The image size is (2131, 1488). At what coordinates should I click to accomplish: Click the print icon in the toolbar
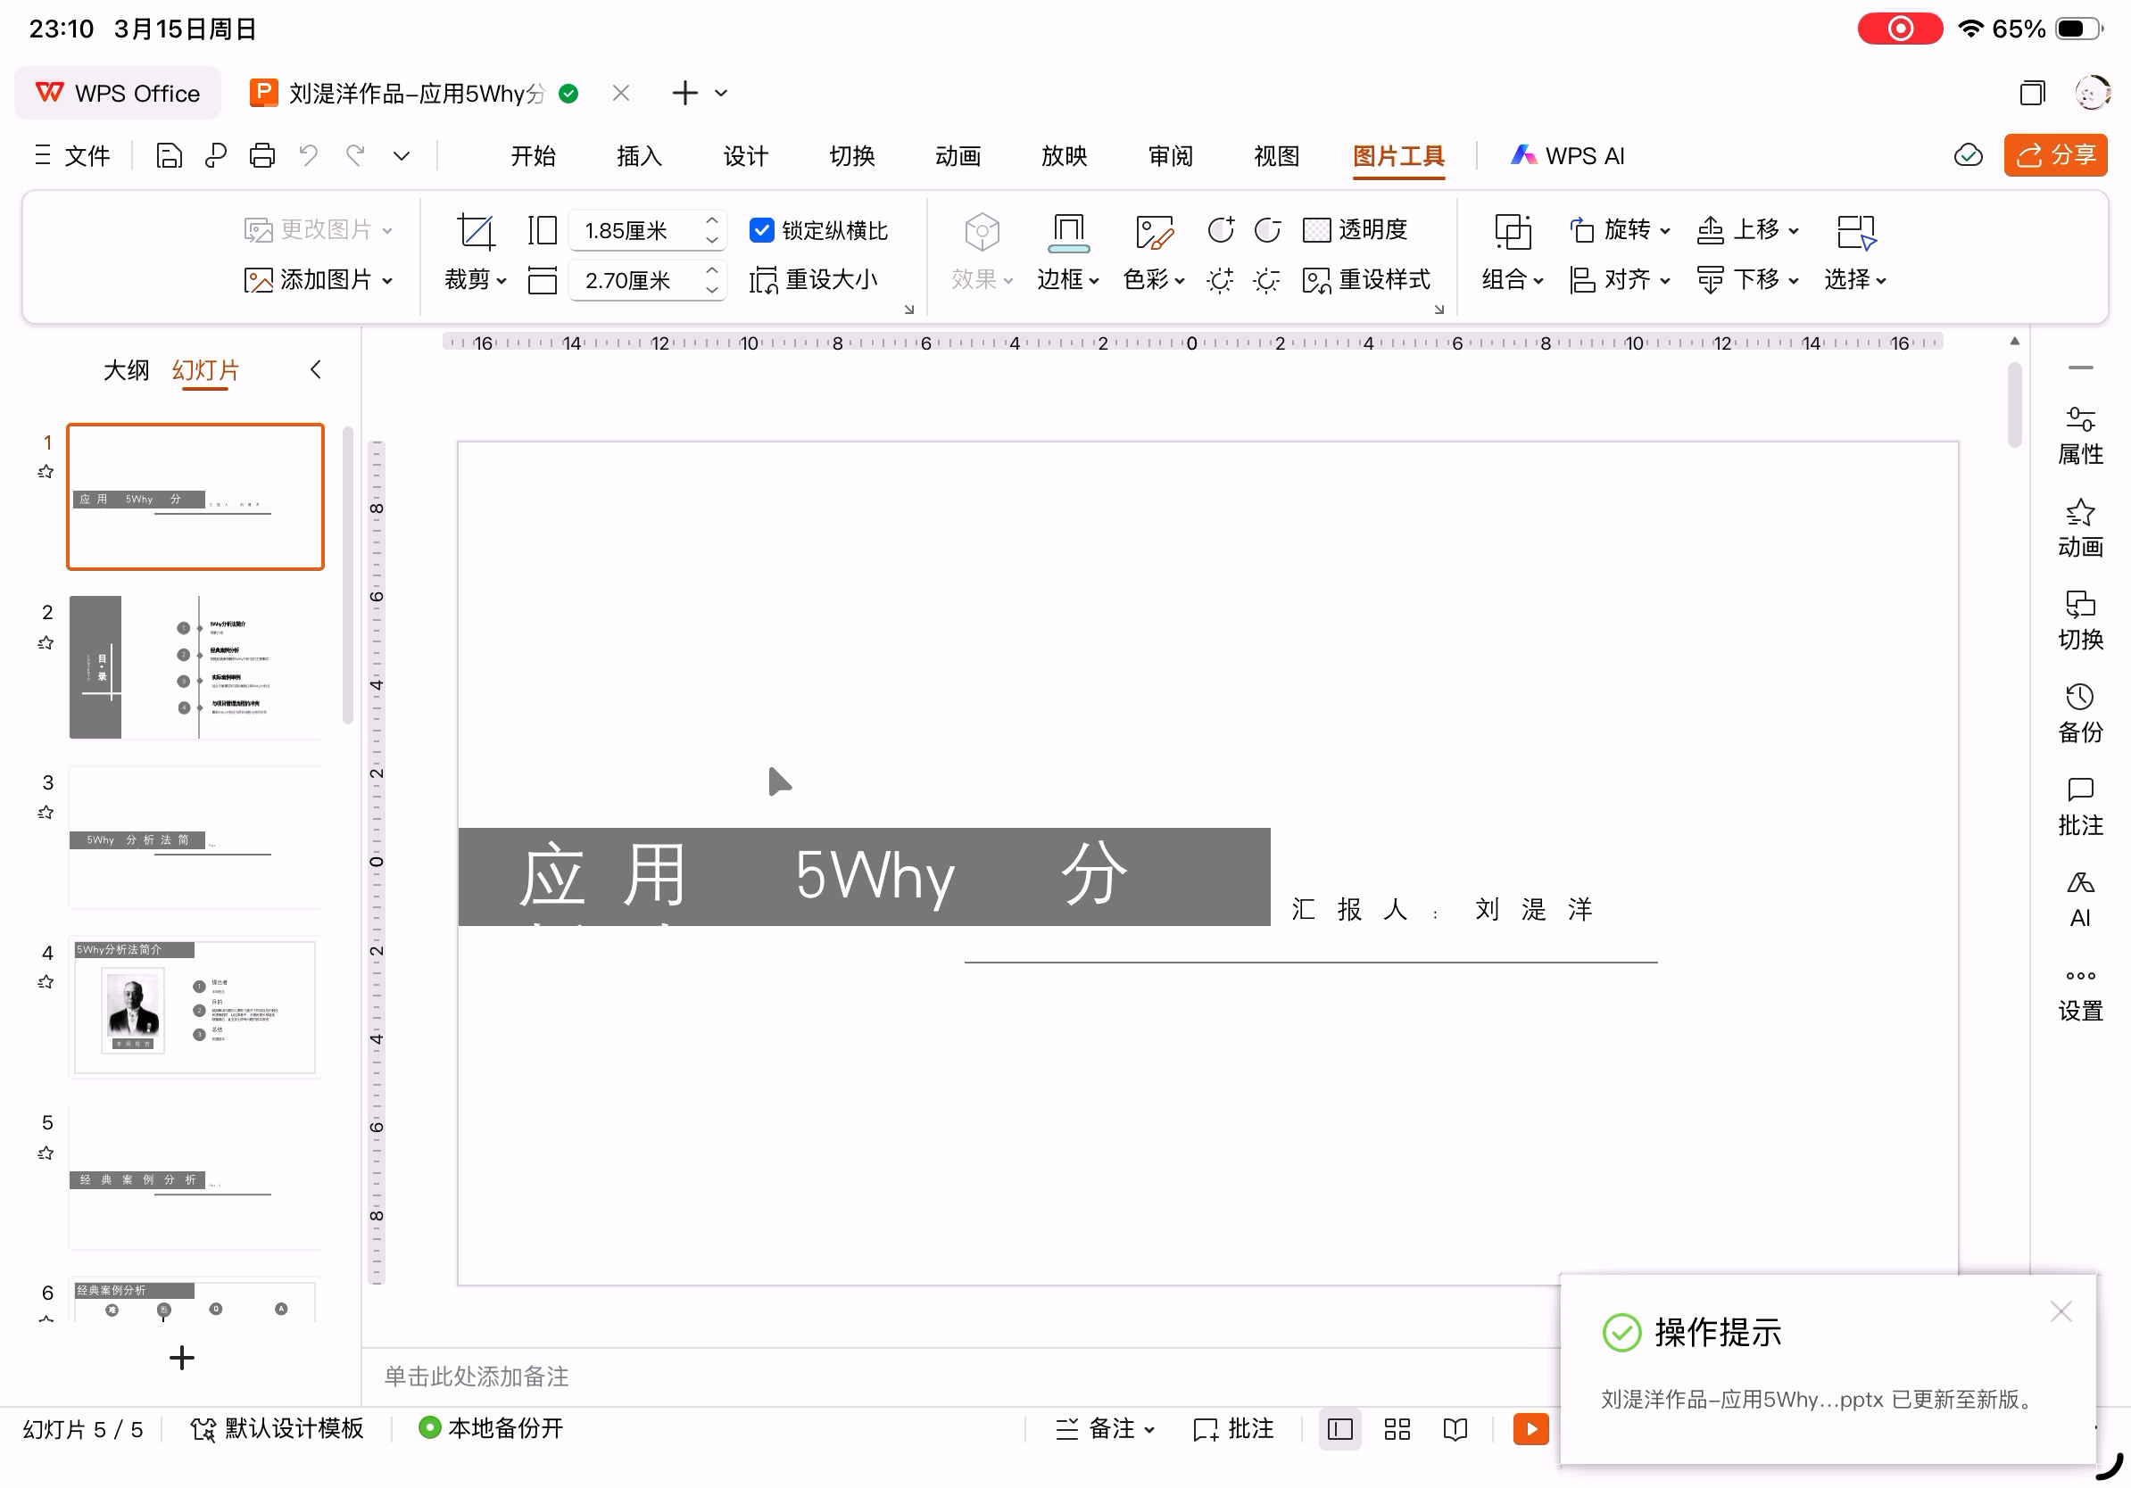(x=261, y=156)
